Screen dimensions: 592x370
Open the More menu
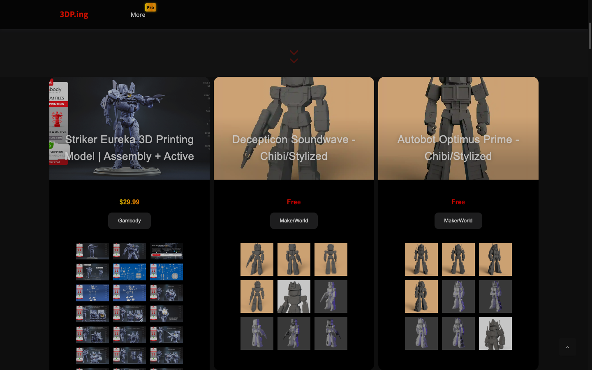click(138, 15)
